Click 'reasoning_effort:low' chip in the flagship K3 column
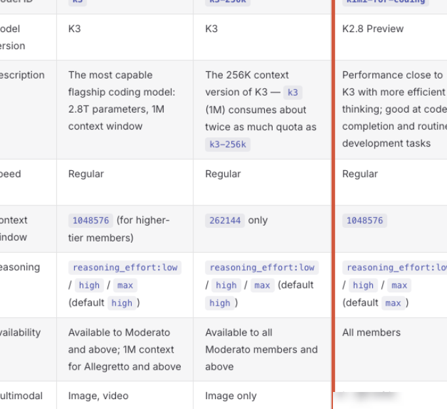The width and height of the screenshot is (447, 409). pos(125,268)
